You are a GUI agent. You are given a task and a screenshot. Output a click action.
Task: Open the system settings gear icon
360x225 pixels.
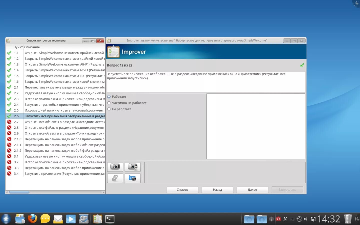click(x=83, y=219)
